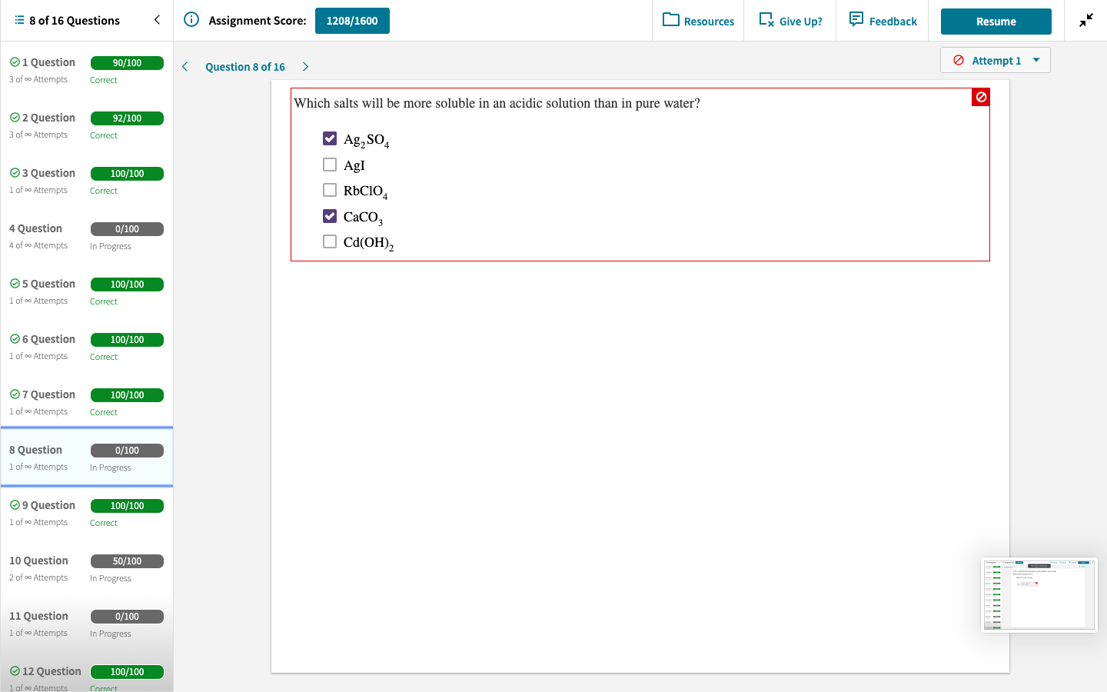1107x692 pixels.
Task: Uncheck the Ag2SO4 answer option
Action: (330, 138)
